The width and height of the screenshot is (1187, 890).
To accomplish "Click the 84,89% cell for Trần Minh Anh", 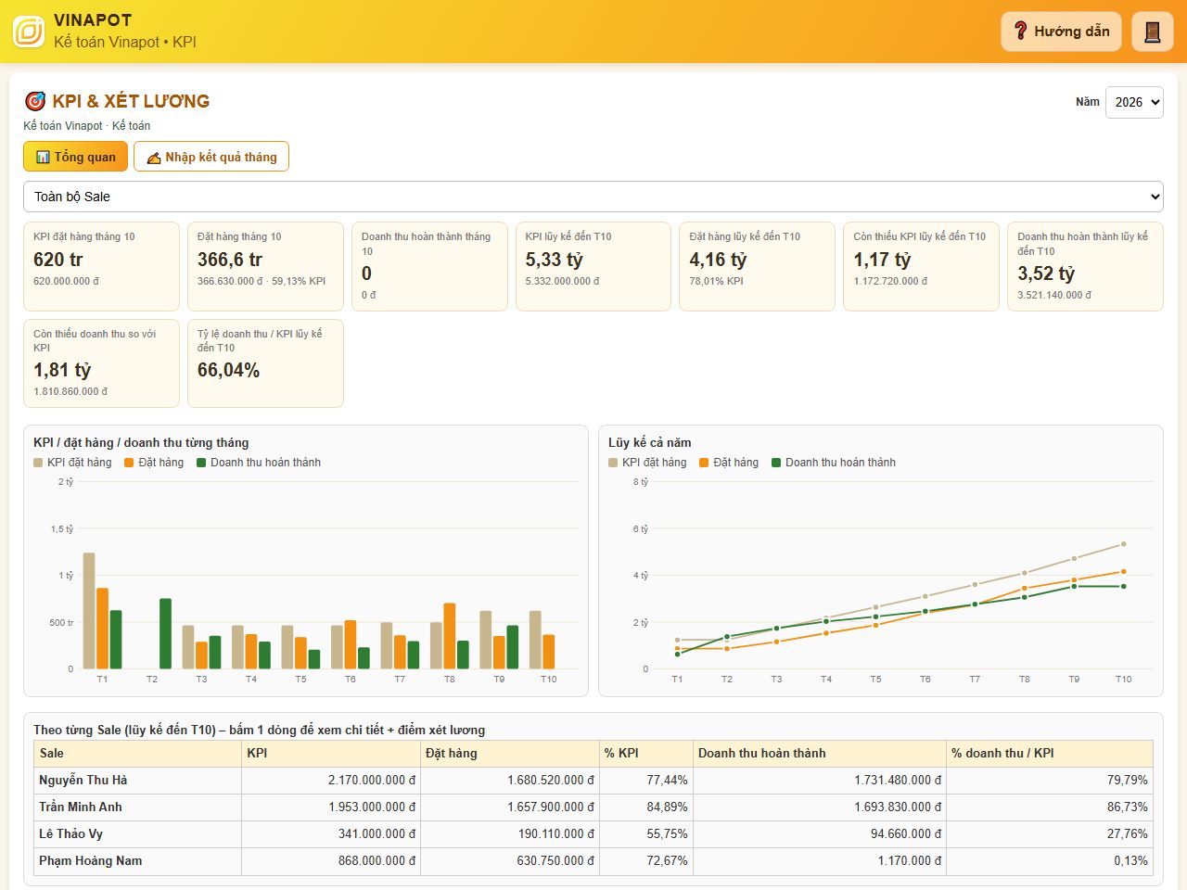I will (645, 807).
